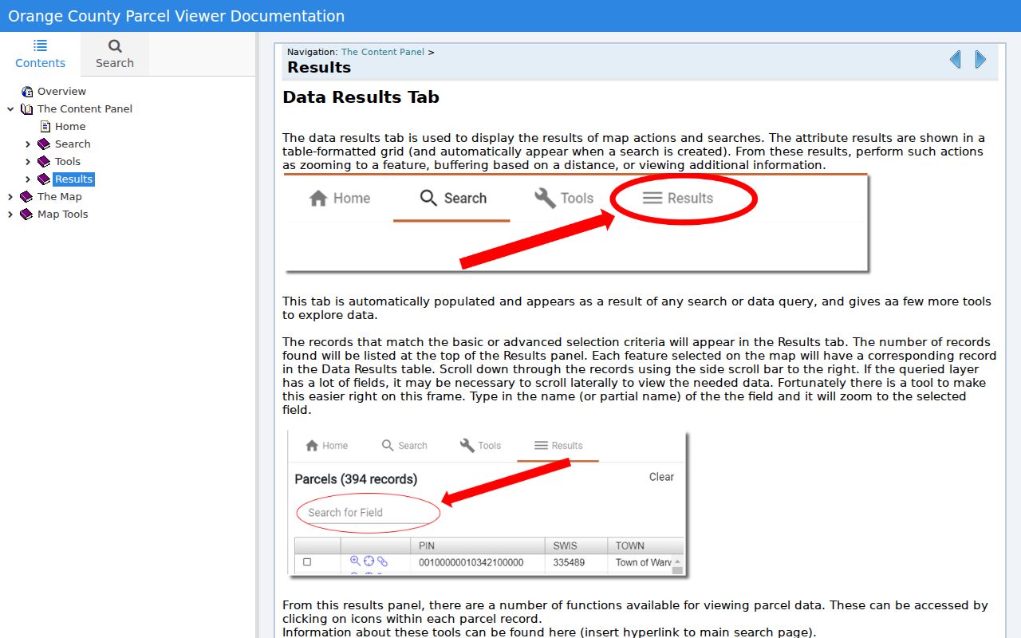
Task: Click the purple book icon beside Search topic
Action: click(44, 144)
